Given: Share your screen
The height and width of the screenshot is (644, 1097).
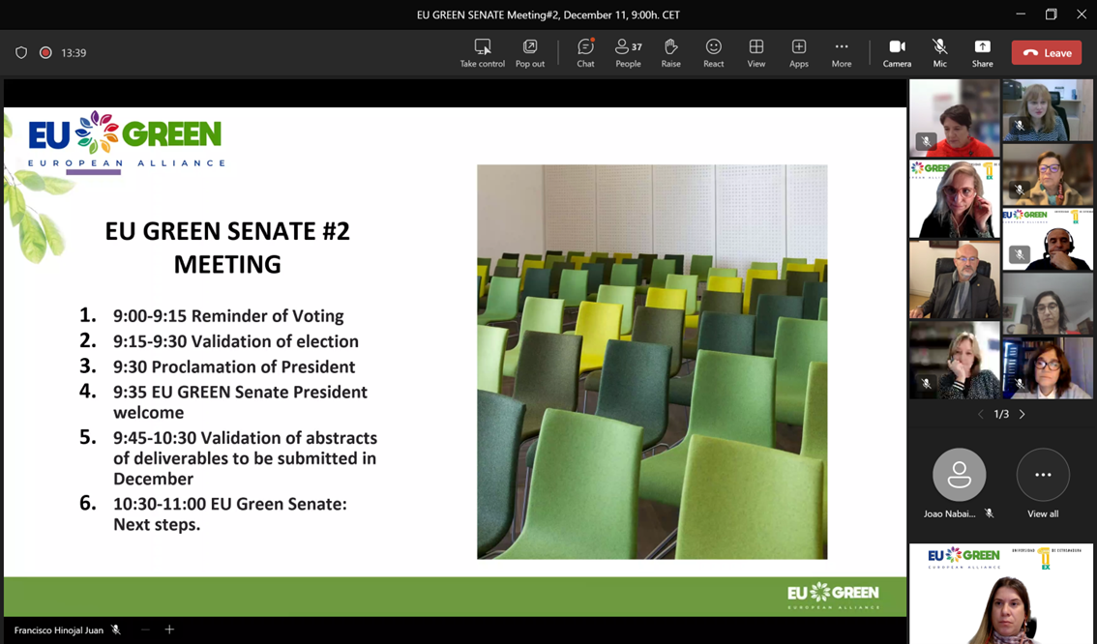Looking at the screenshot, I should click(x=982, y=52).
